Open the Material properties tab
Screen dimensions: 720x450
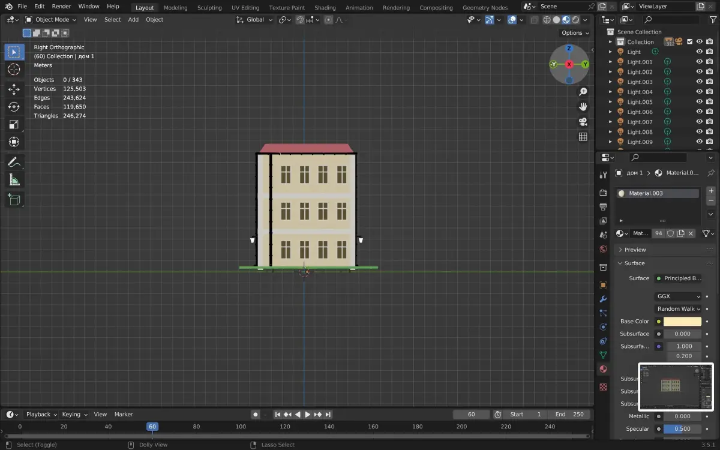coord(604,369)
